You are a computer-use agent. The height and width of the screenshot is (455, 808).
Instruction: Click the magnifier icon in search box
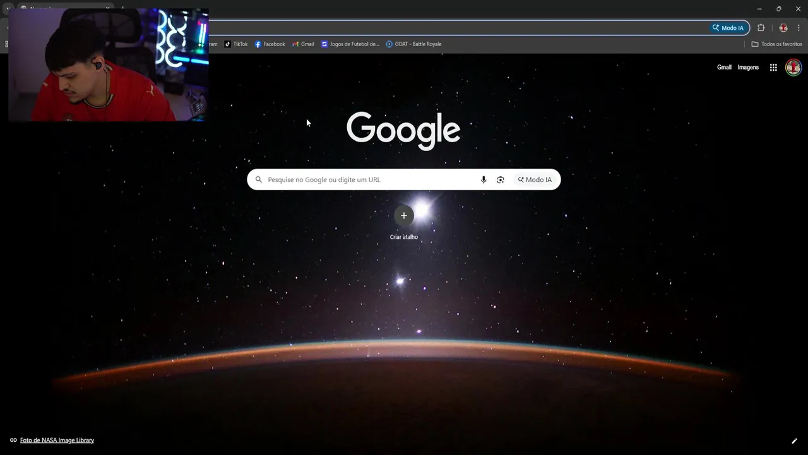pos(258,179)
